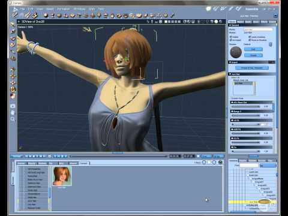Open the File menu
Viewport: 288px width, 216px height.
click(22, 9)
